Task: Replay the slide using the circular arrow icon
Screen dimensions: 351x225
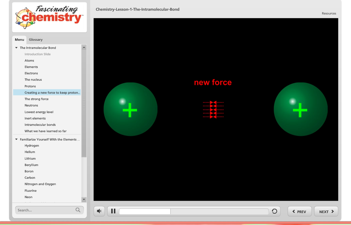Action: tap(274, 211)
